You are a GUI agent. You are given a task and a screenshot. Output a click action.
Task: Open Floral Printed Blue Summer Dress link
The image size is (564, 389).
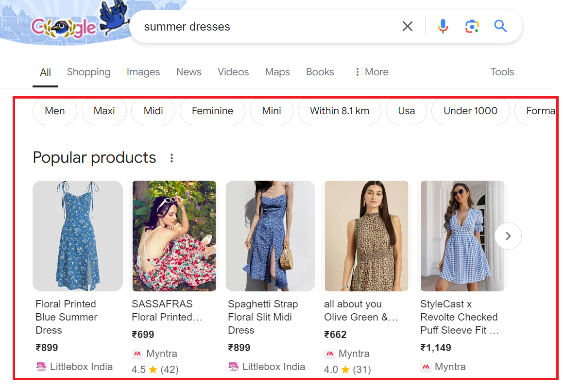[66, 317]
